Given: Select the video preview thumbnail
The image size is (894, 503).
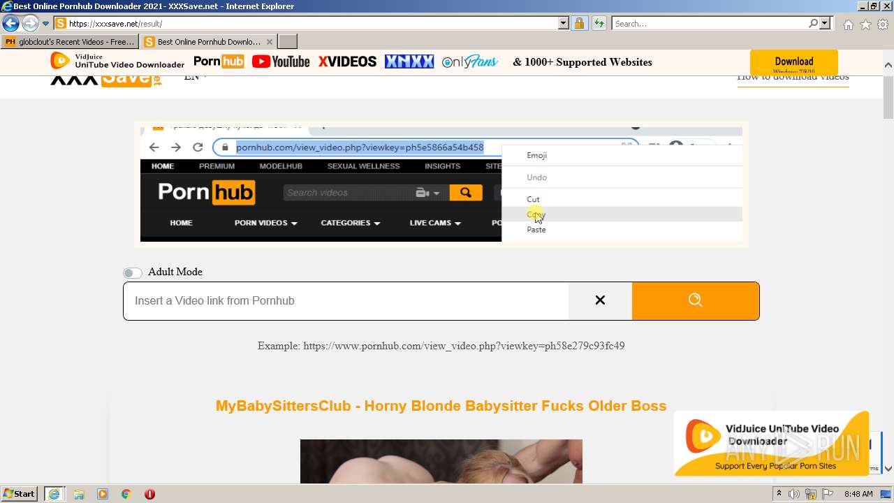Looking at the screenshot, I should [x=441, y=461].
